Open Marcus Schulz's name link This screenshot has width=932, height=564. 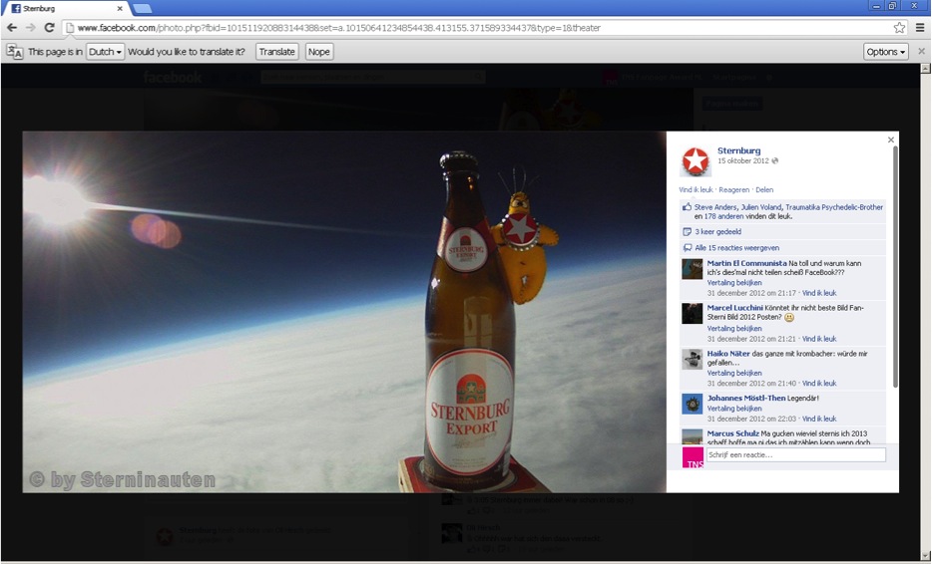[x=732, y=433]
